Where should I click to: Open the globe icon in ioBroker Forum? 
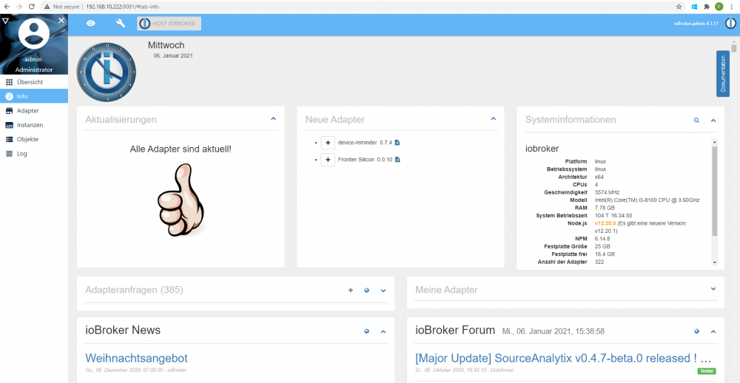[x=696, y=331]
